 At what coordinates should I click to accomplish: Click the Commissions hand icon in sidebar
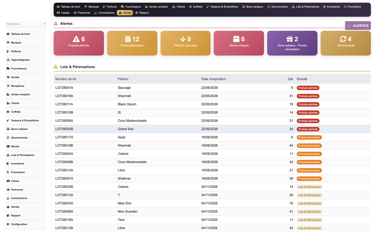[x=8, y=198]
